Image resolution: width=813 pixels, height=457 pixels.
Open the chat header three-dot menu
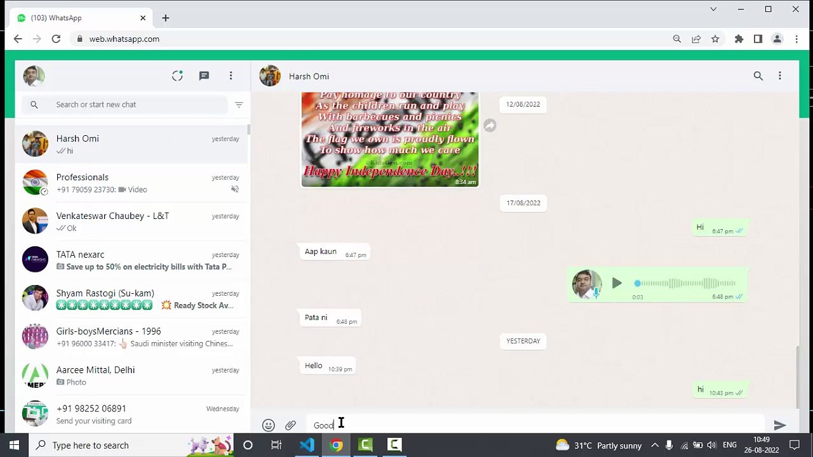780,76
